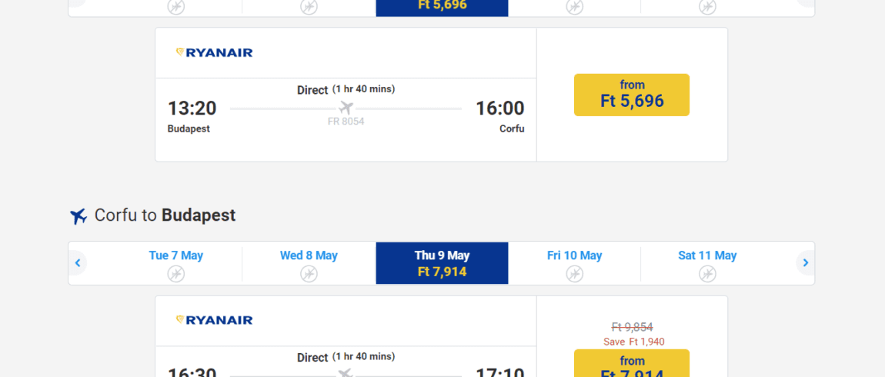Viewport: 885px width, 377px height.
Task: Click flight number FR 8054
Action: point(346,122)
